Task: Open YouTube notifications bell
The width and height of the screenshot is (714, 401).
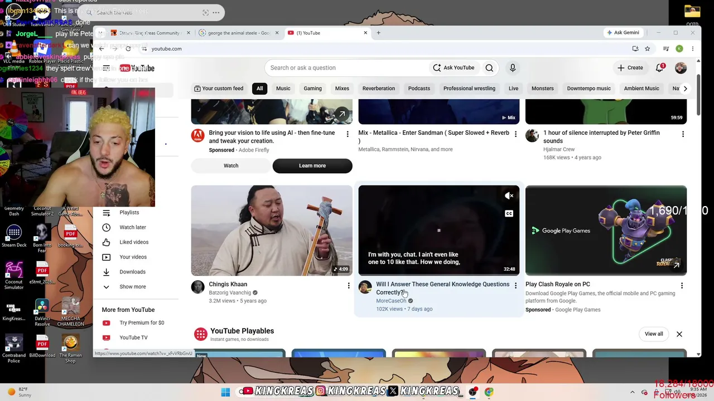Action: [x=660, y=68]
